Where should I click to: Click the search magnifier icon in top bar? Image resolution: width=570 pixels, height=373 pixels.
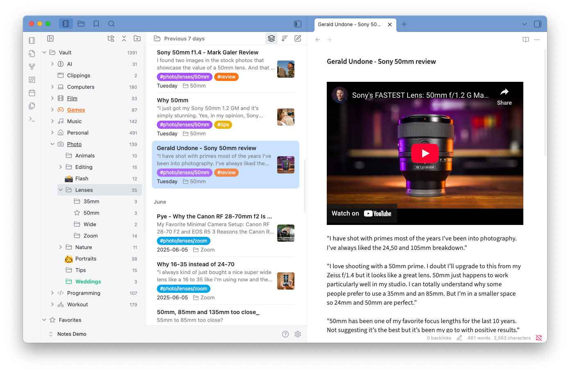111,24
